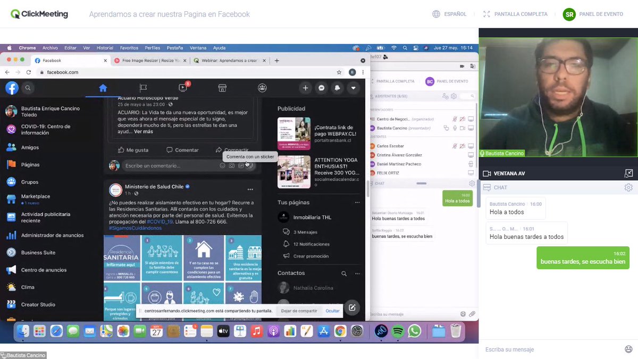Open Favoritos menu in Mac menu bar

(x=129, y=48)
